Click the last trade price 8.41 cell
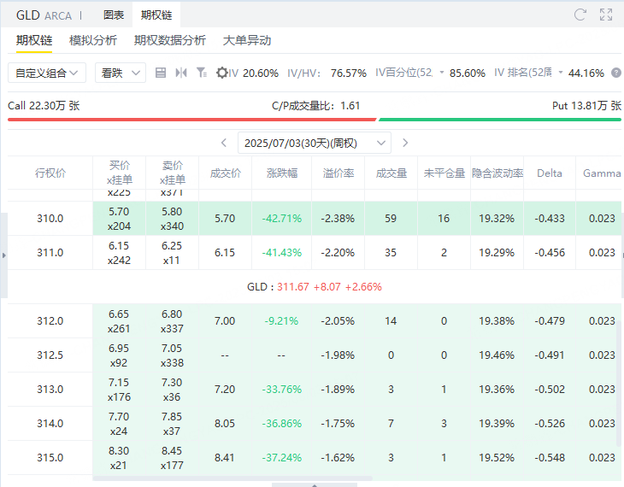Image resolution: width=624 pixels, height=487 pixels. pyautogui.click(x=226, y=458)
